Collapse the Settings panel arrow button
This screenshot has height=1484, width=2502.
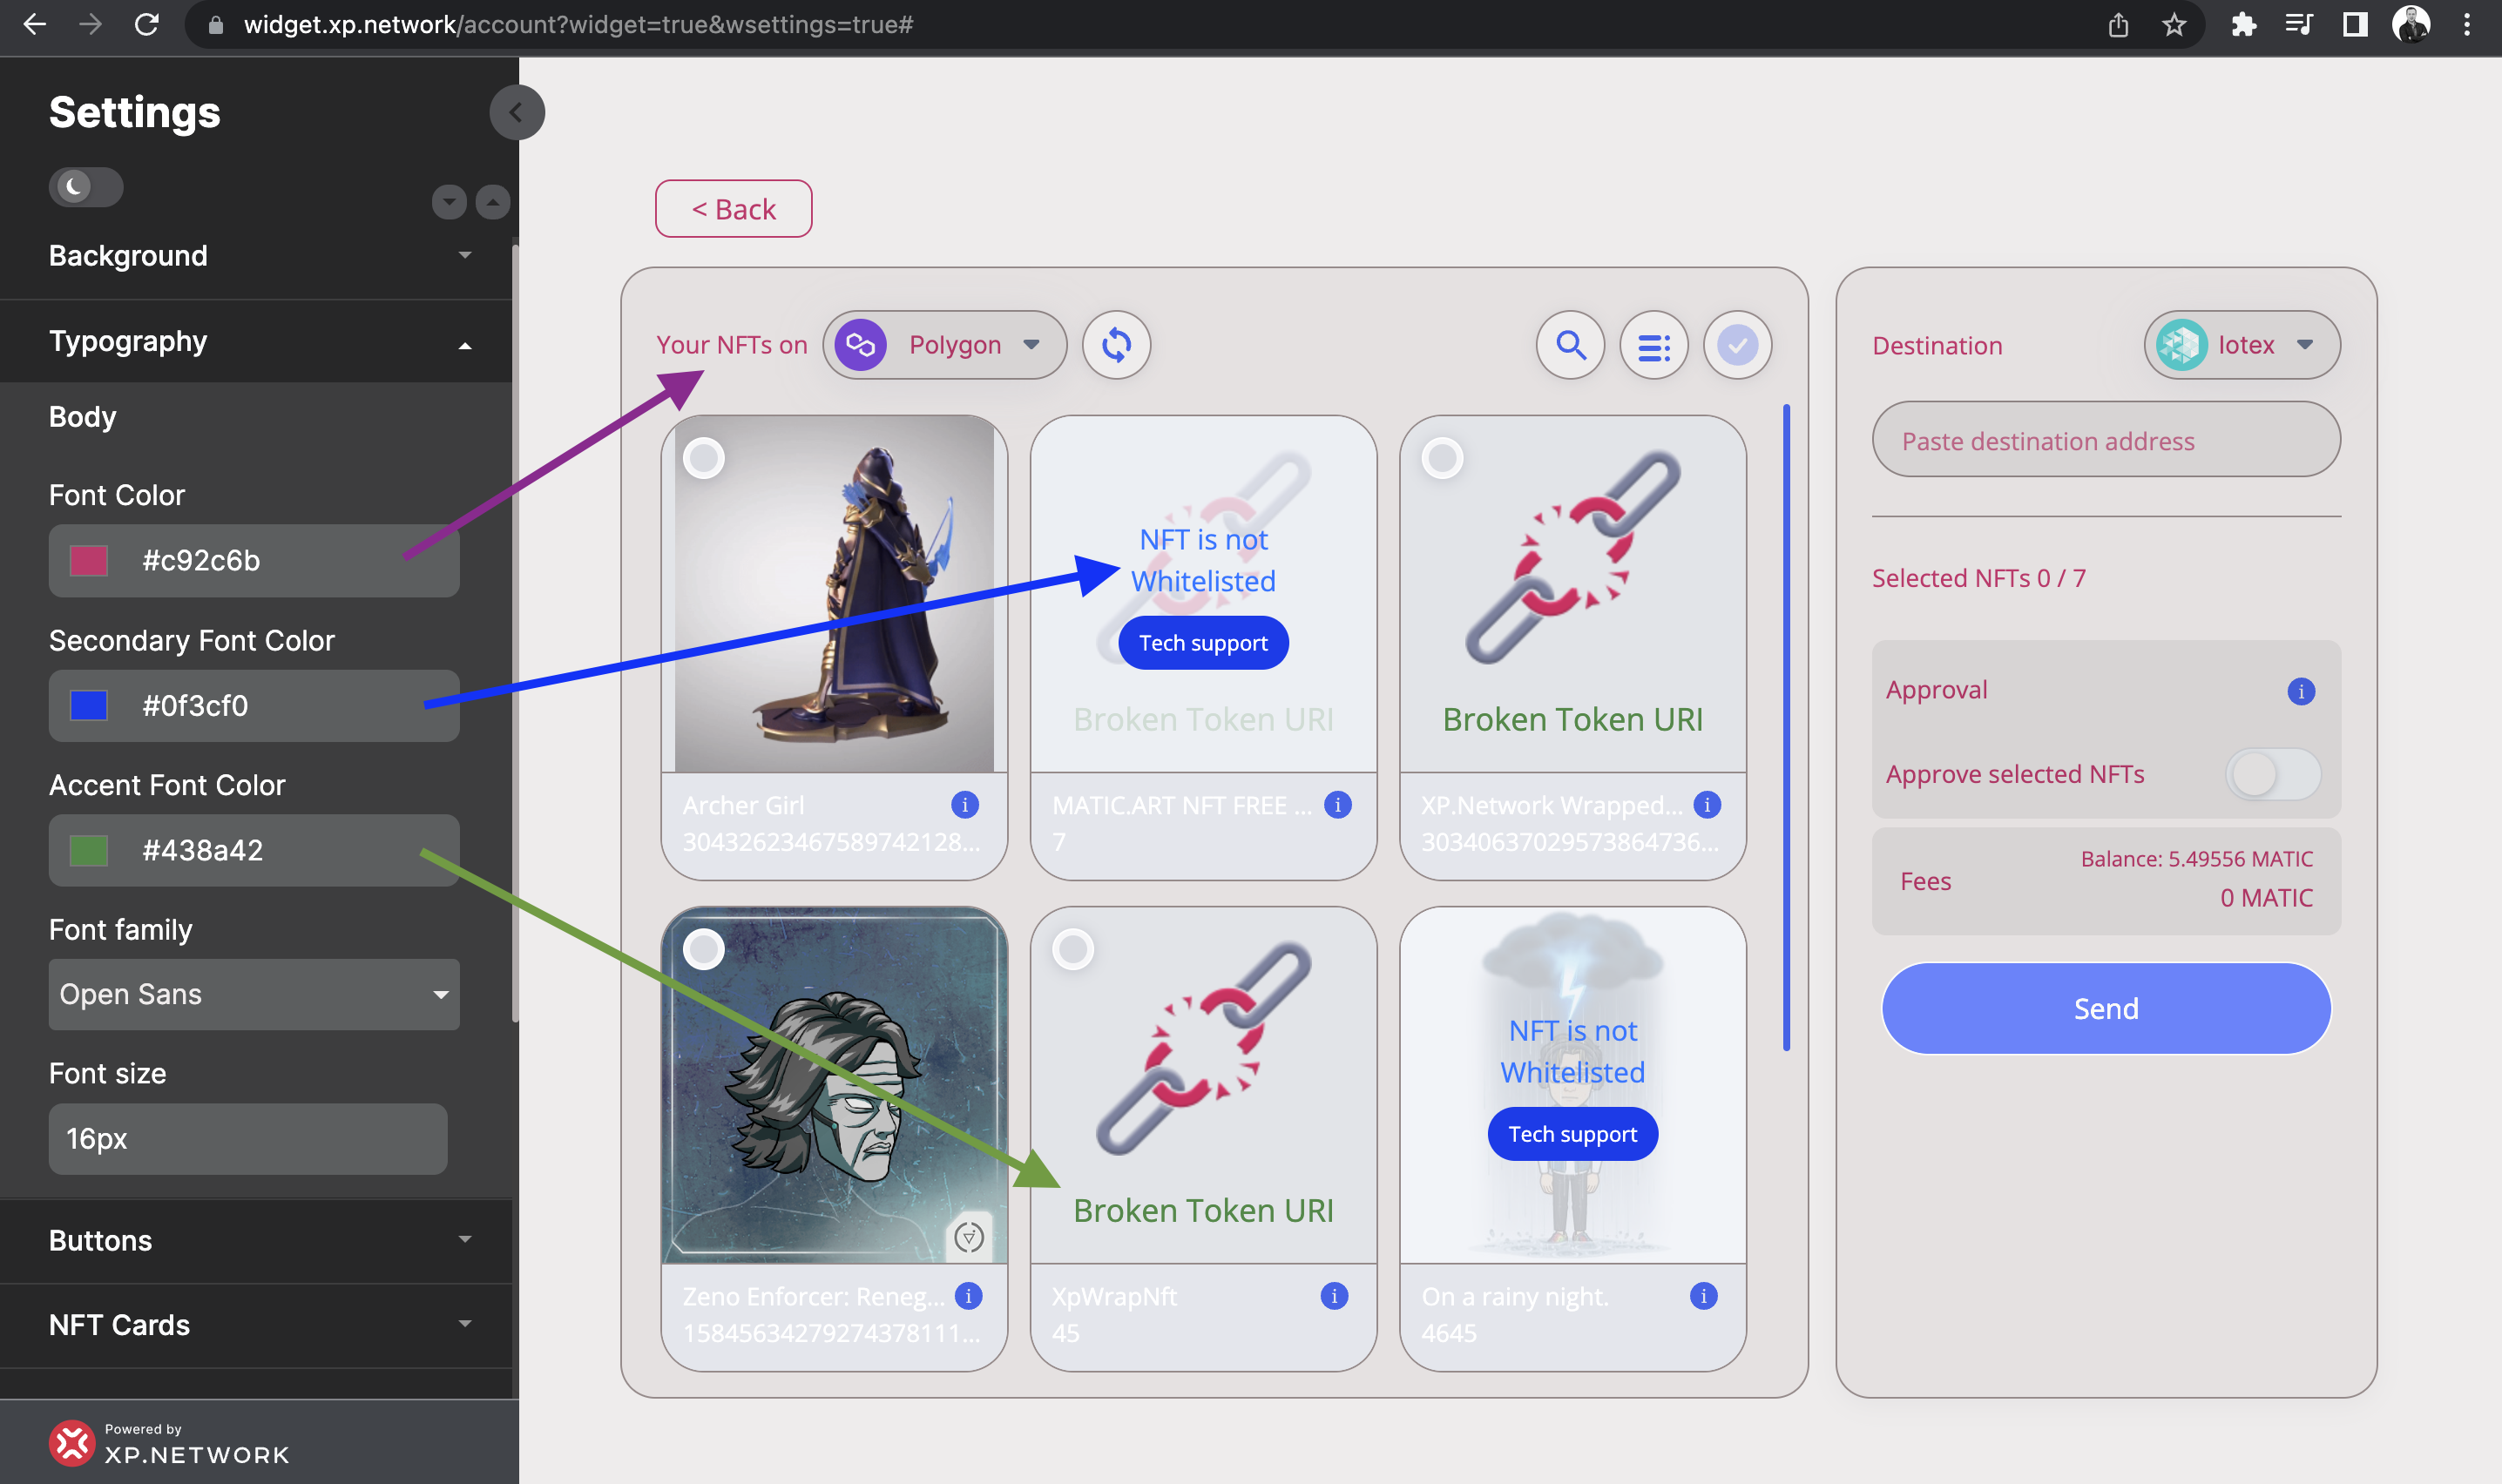coord(517,112)
